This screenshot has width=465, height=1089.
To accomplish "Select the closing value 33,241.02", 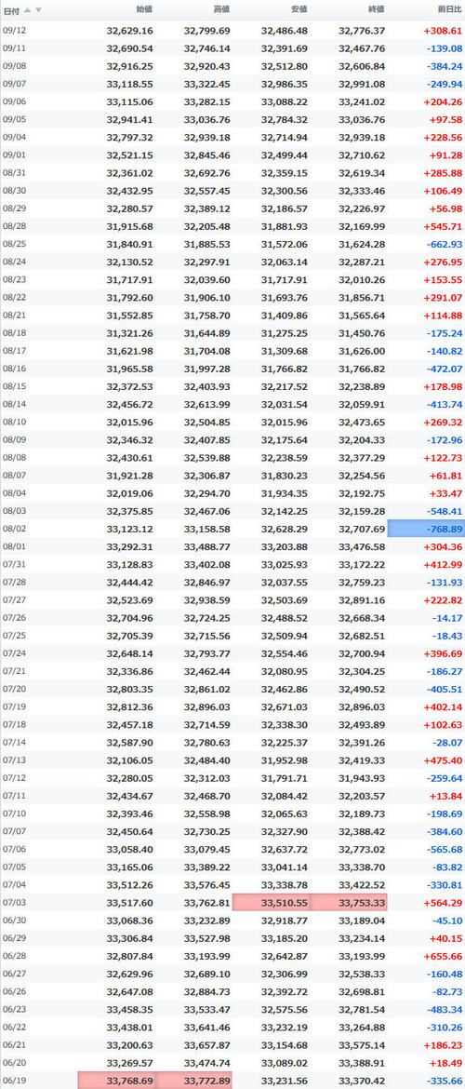I will click(362, 102).
